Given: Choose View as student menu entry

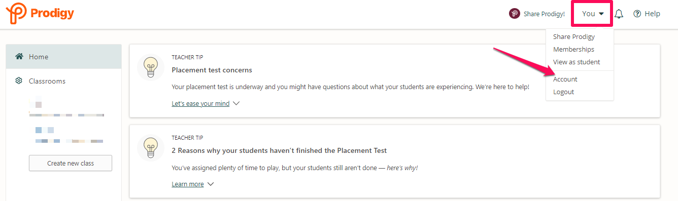Looking at the screenshot, I should [577, 62].
